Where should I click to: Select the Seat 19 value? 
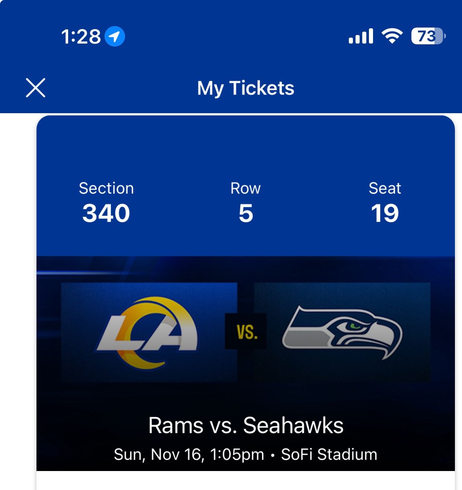coord(385,213)
